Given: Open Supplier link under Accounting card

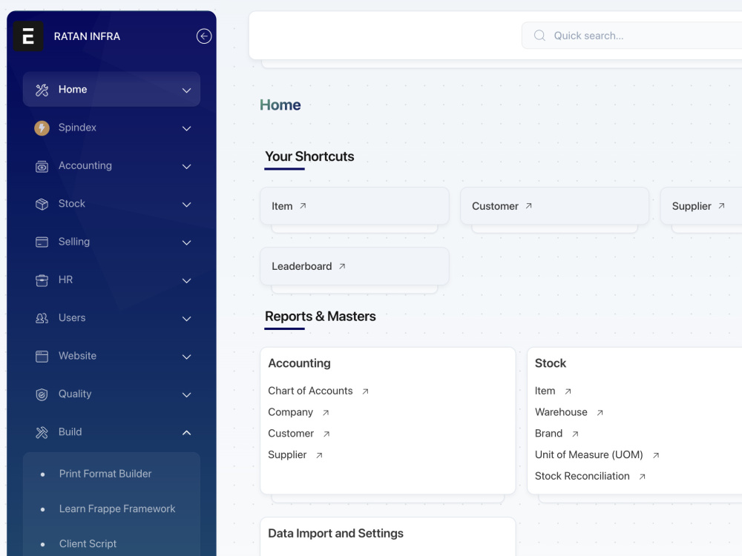Looking at the screenshot, I should click(x=287, y=455).
